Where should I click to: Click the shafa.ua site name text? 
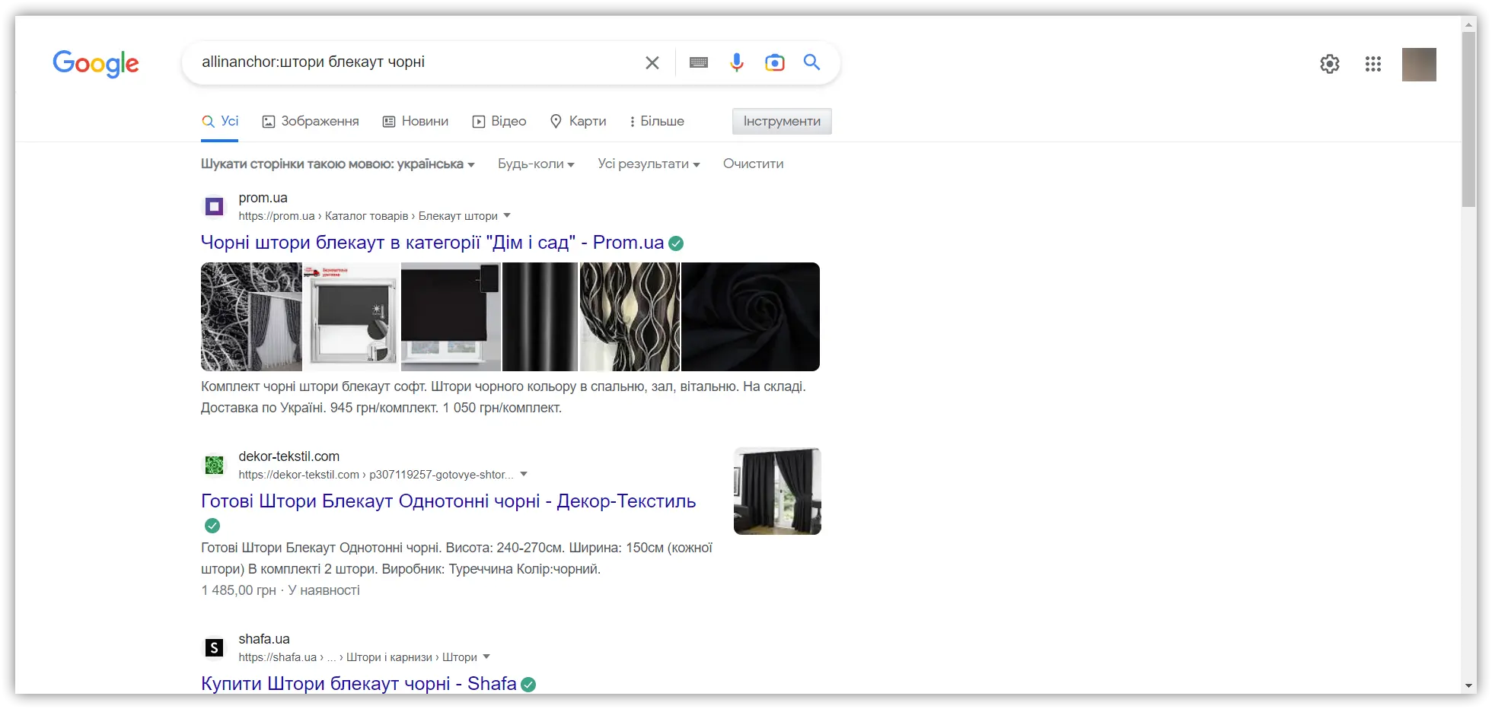tap(264, 639)
